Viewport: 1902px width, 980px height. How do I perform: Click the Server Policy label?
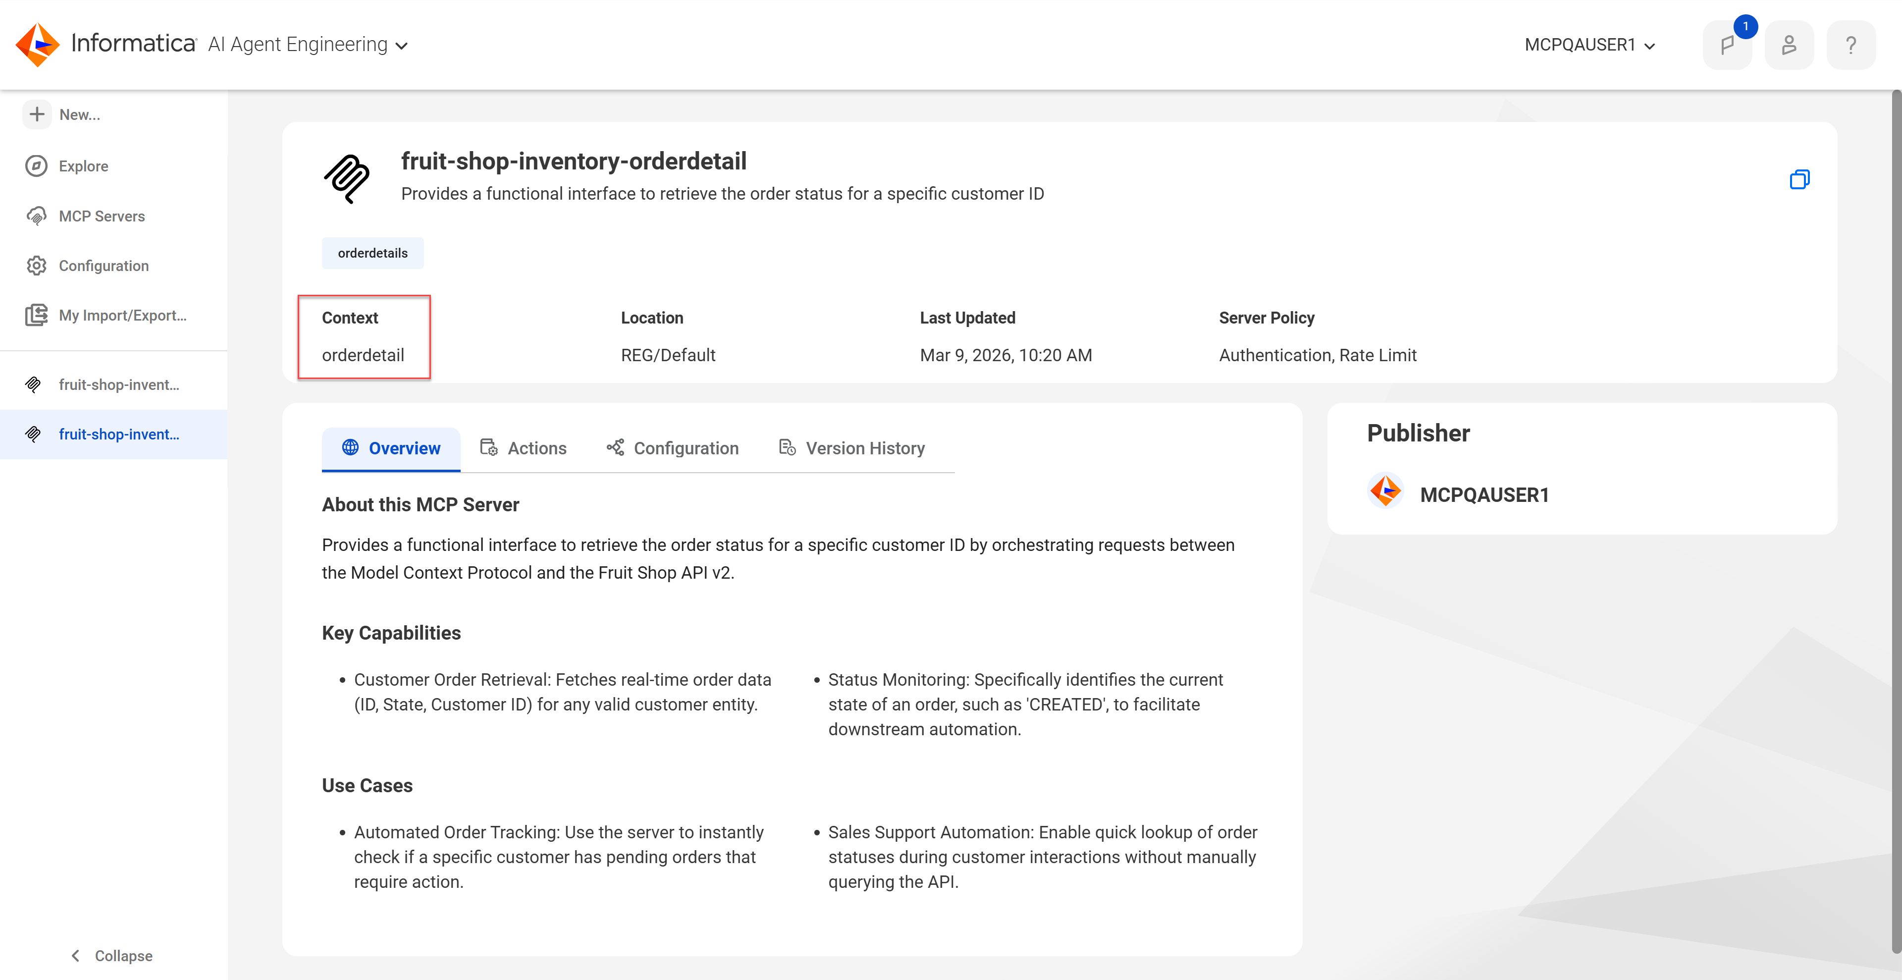(1267, 318)
